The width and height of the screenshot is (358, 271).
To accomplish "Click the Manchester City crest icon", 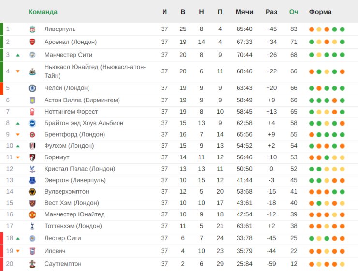I will pos(32,55).
